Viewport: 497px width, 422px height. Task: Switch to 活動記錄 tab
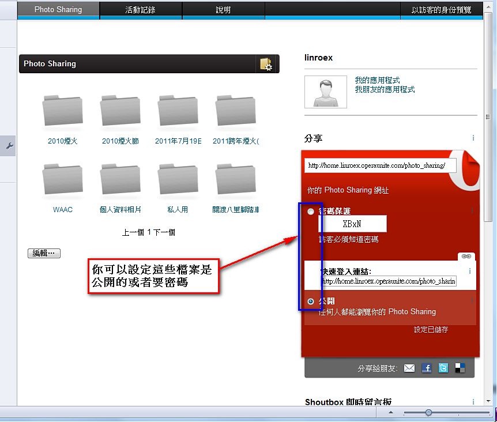pos(141,10)
